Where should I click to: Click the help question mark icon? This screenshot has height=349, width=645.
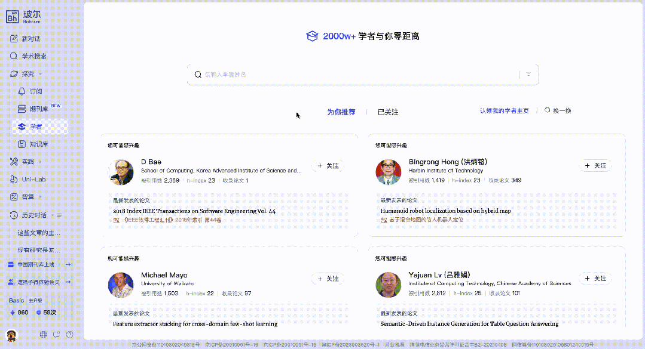click(70, 335)
